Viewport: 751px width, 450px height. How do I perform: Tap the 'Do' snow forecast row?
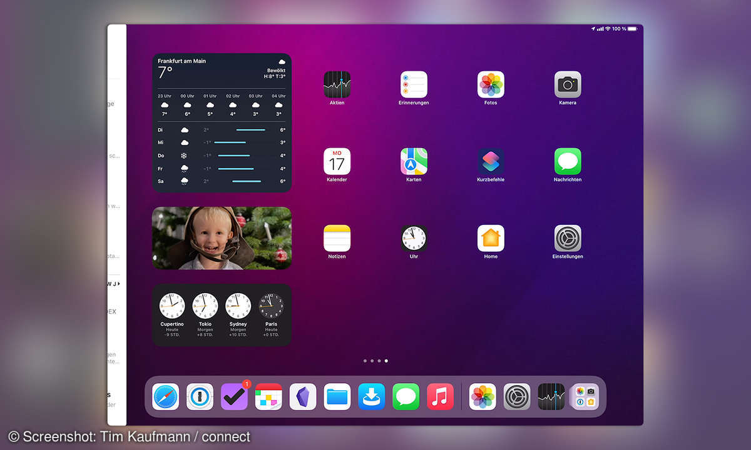tap(222, 156)
